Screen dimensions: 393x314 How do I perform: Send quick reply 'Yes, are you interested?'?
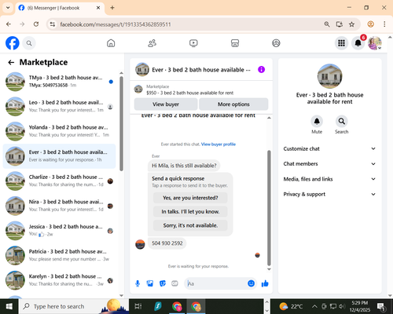[x=190, y=198]
